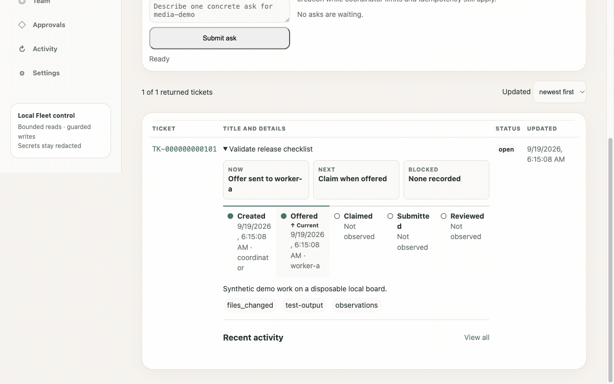614x384 pixels.
Task: Open Approvals in the sidebar
Action: tap(49, 25)
